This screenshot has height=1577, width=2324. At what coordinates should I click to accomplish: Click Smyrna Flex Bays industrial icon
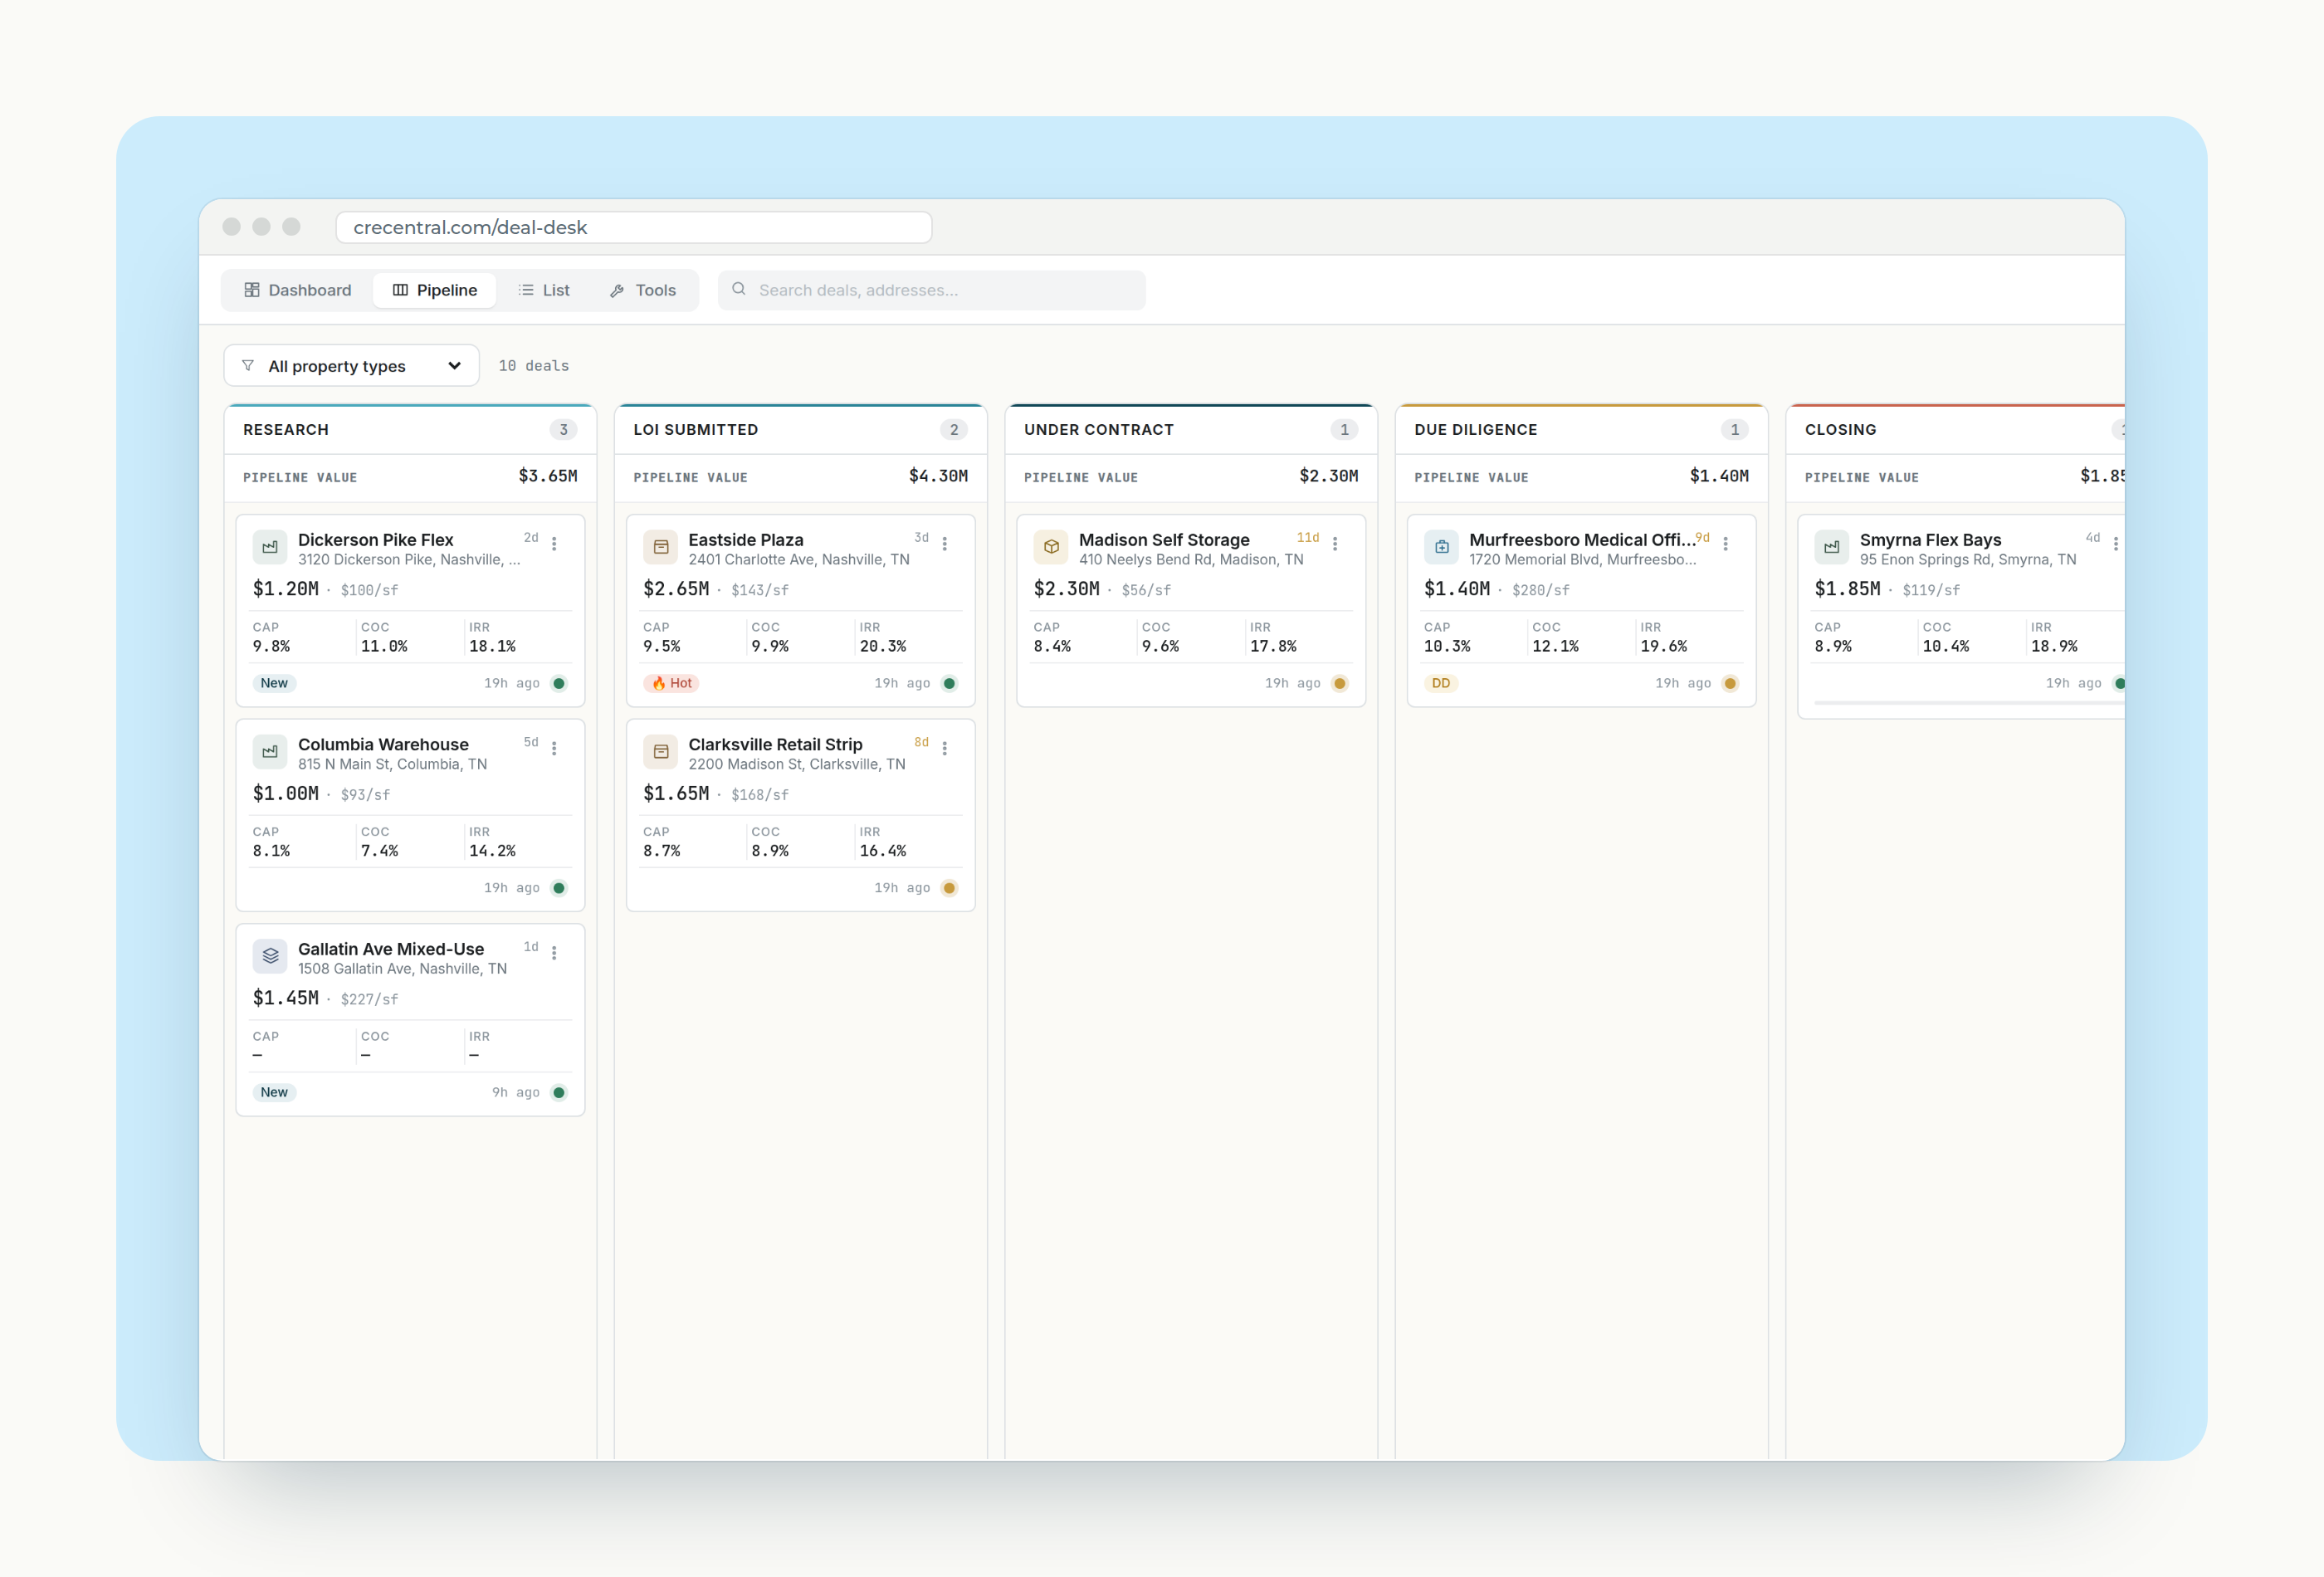point(1831,547)
